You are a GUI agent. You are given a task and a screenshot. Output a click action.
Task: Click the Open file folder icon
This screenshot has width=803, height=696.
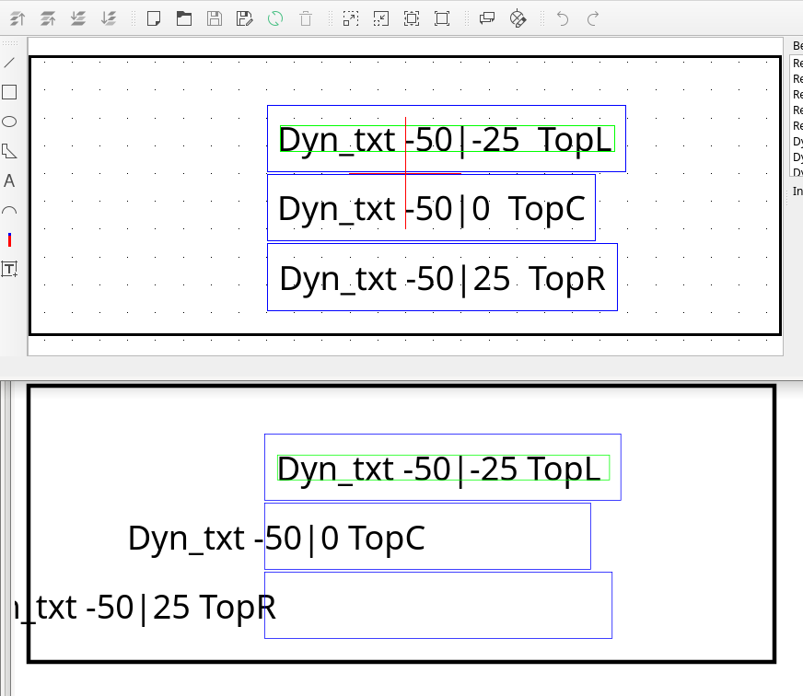pos(184,18)
